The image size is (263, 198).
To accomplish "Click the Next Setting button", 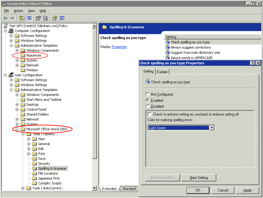I will coord(199,178).
